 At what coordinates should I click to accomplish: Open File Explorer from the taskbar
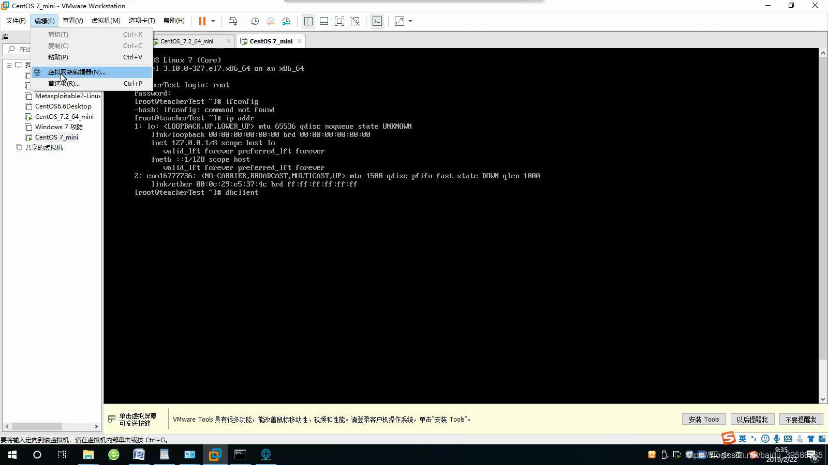click(88, 455)
